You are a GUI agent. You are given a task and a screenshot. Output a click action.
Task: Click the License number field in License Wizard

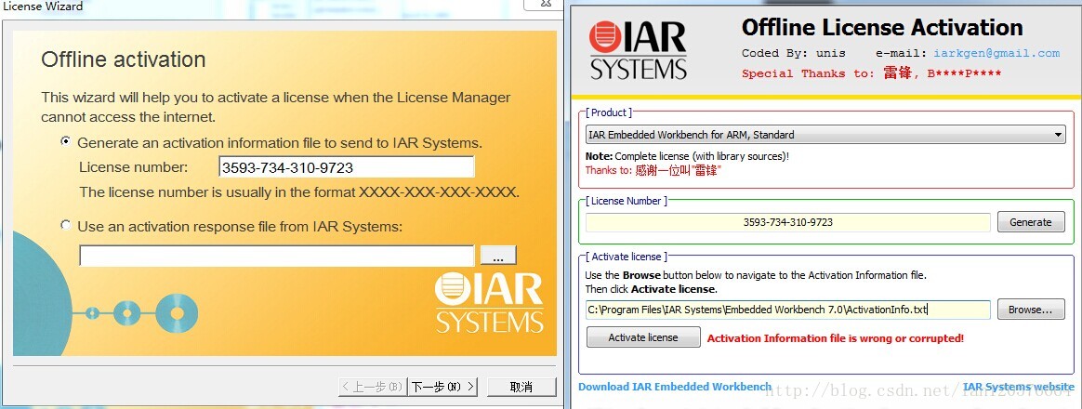tap(347, 167)
